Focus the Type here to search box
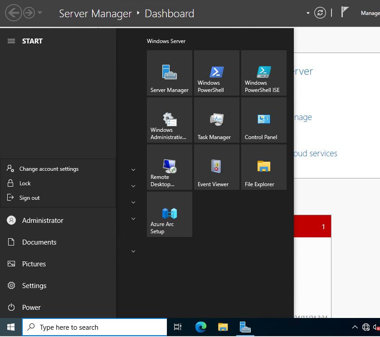 94,327
